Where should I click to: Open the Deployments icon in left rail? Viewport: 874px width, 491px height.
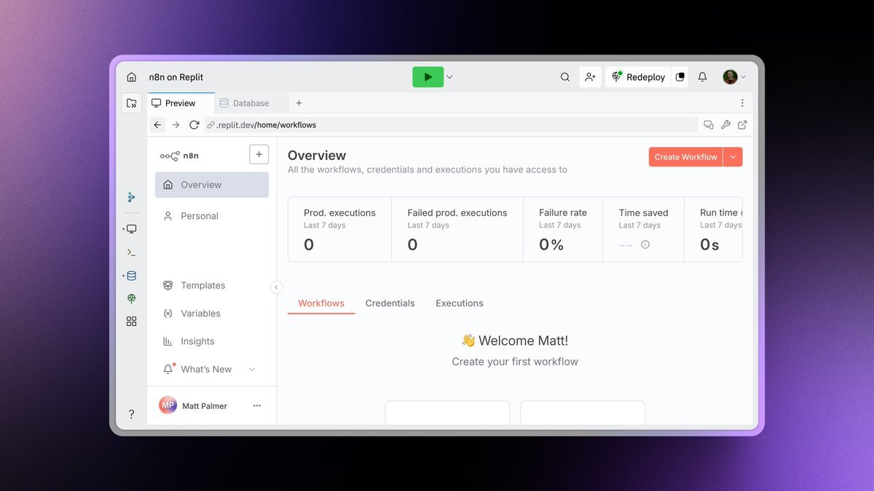131,298
